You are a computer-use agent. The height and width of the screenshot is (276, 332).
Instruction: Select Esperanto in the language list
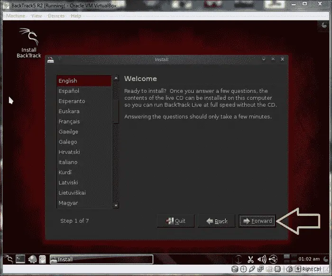click(84, 101)
